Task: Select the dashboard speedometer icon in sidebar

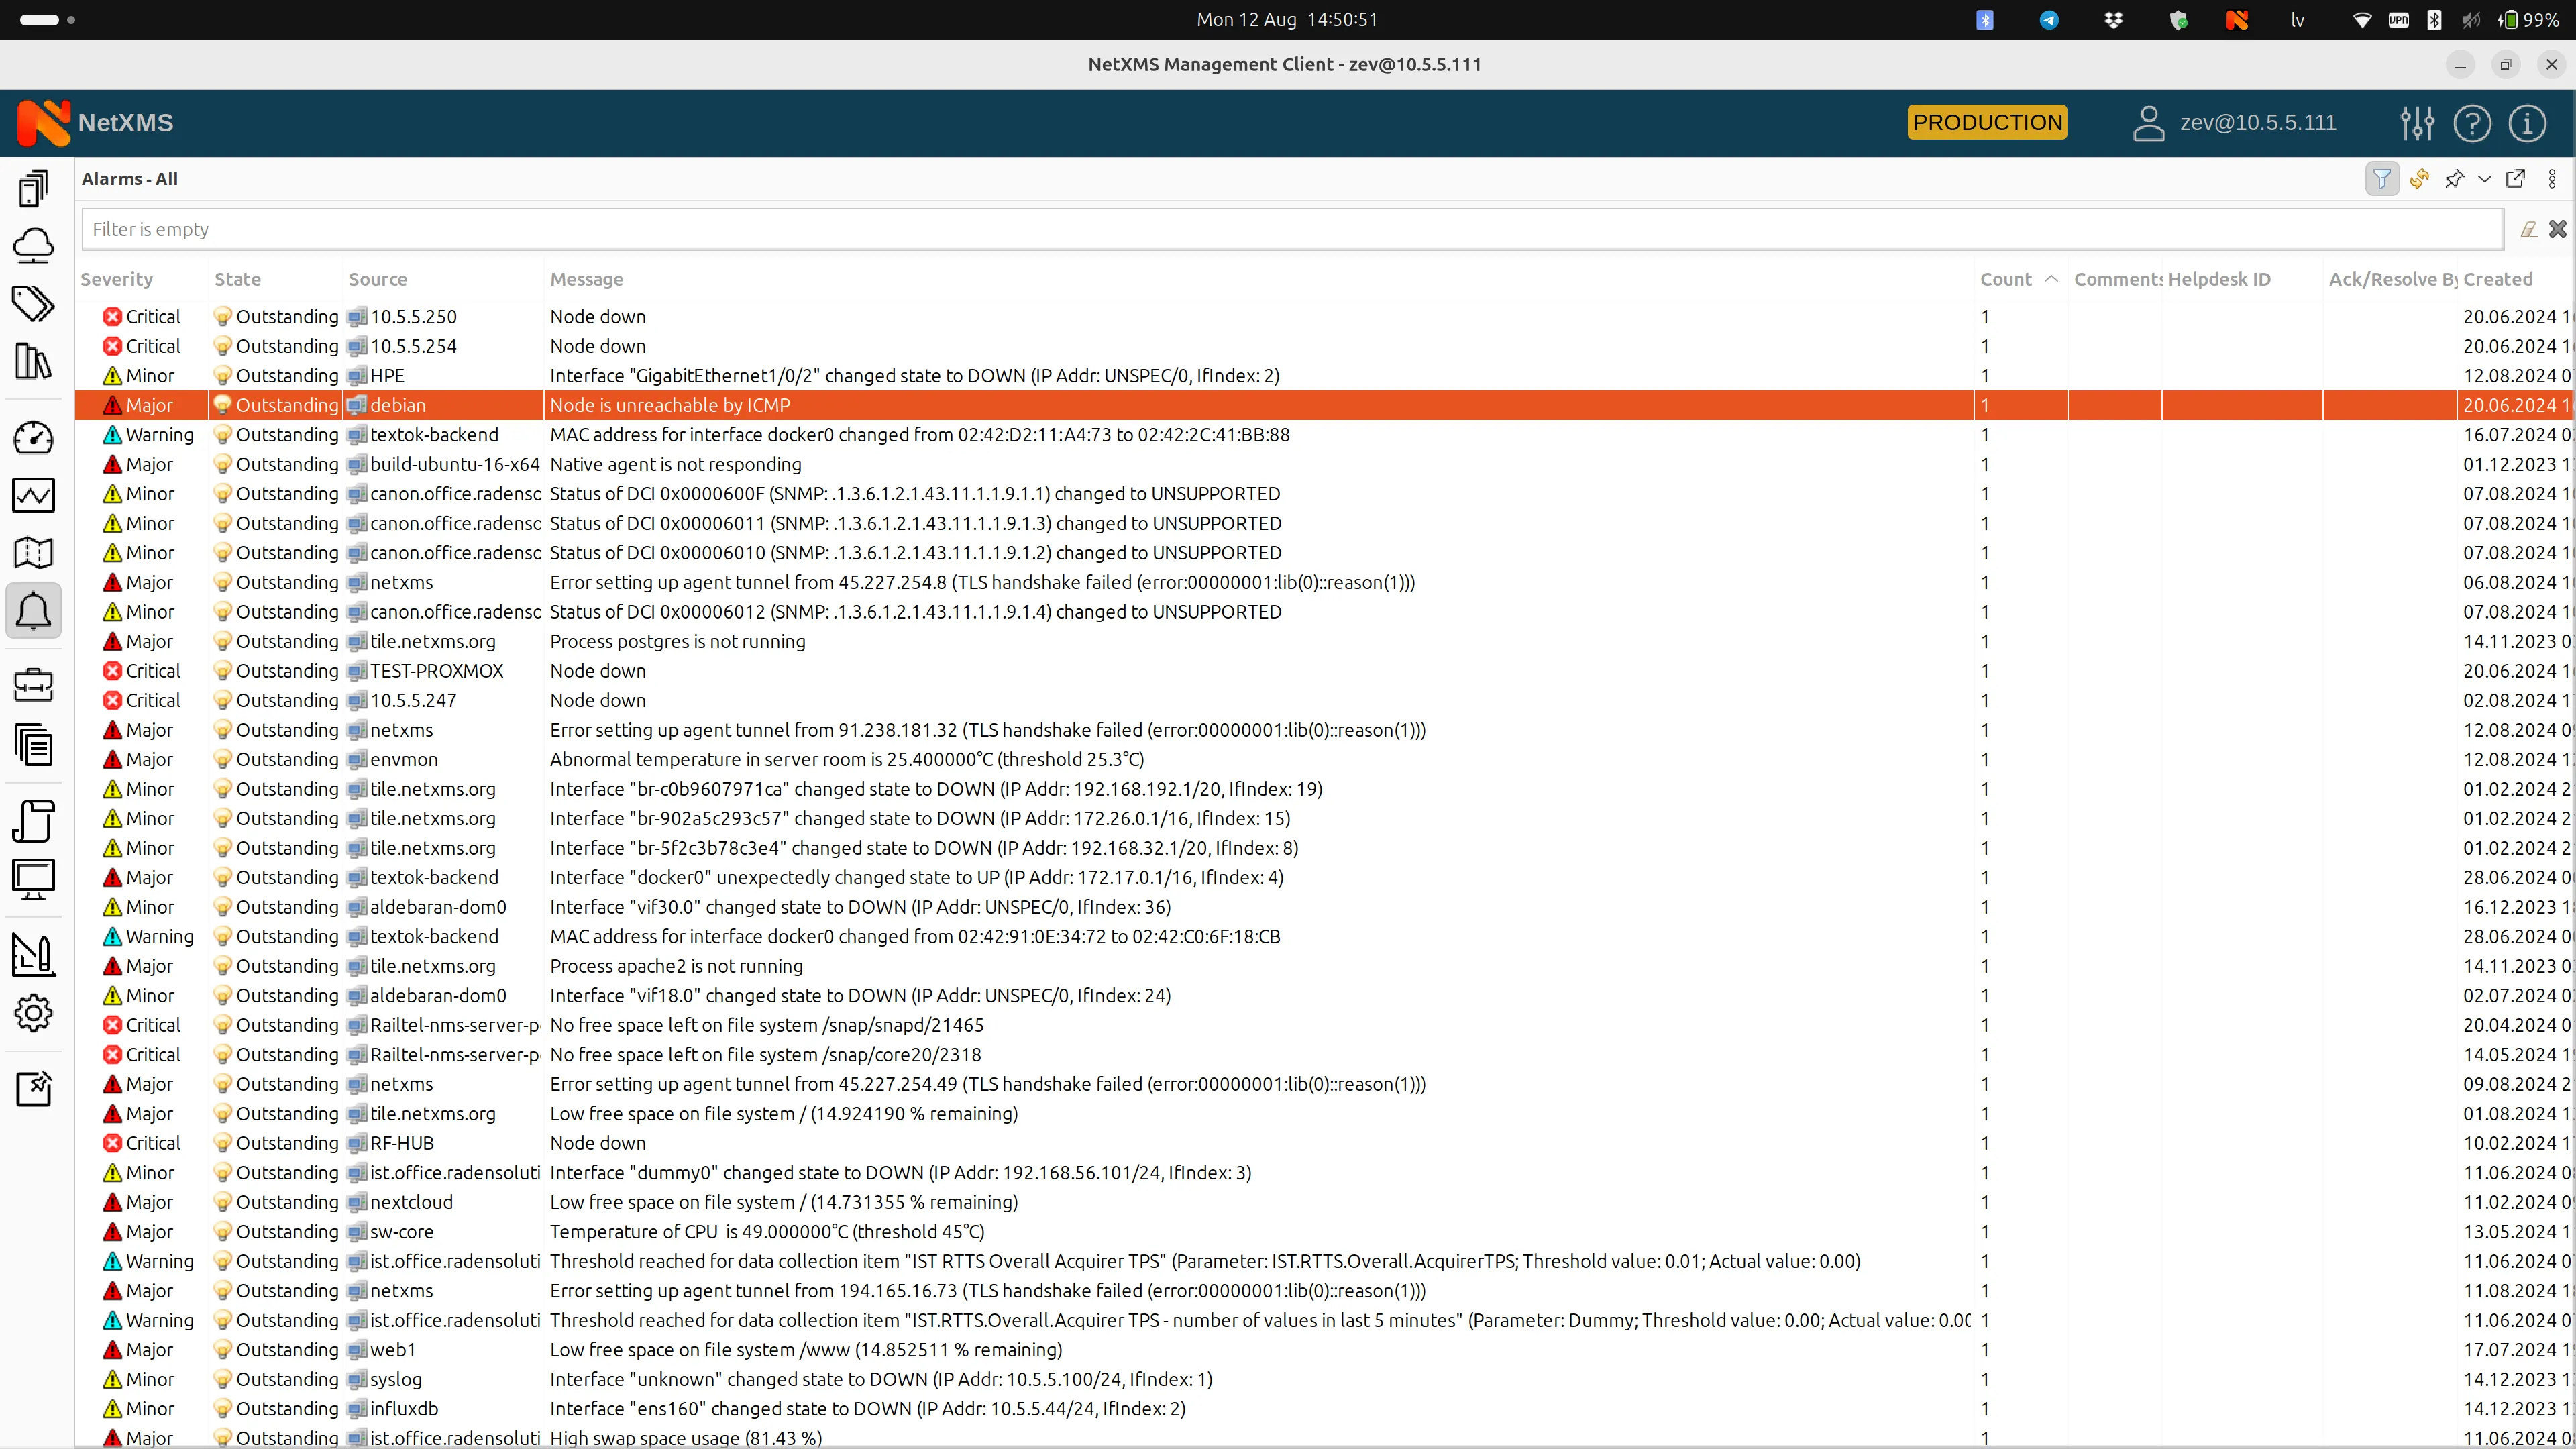Action: coord(33,438)
